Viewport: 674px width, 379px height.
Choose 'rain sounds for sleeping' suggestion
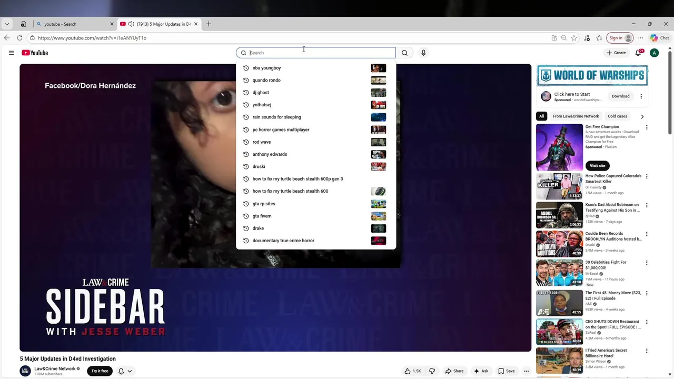(316, 117)
